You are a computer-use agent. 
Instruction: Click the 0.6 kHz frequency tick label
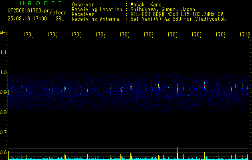[4, 152]
